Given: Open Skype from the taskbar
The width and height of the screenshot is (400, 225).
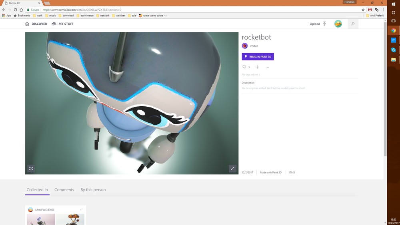Looking at the screenshot, I should click(x=393, y=50).
